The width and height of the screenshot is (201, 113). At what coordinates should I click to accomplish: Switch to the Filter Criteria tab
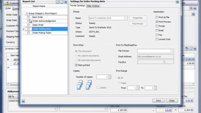pyautogui.click(x=93, y=6)
